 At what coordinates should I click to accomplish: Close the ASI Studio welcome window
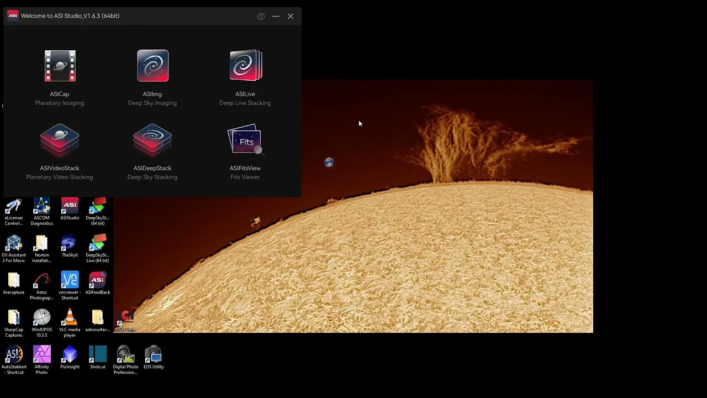[x=291, y=16]
